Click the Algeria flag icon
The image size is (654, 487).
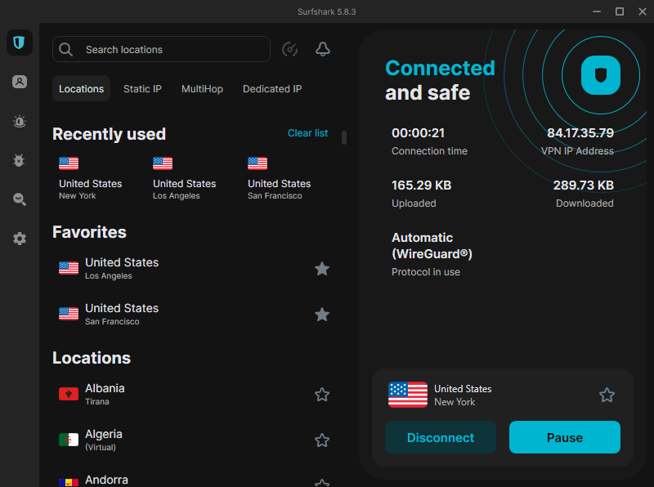[69, 440]
